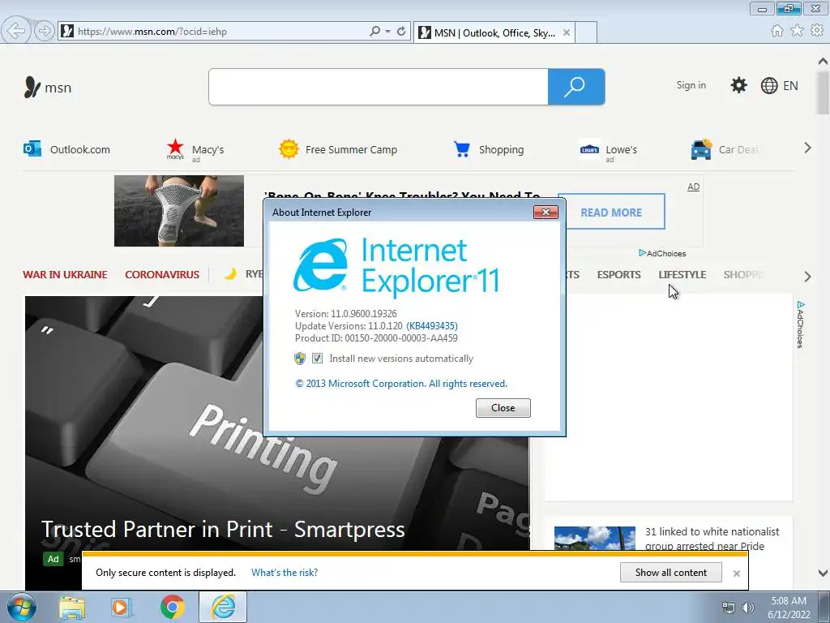Viewport: 830px width, 623px height.
Task: Click the moon weather icon
Action: (x=230, y=274)
